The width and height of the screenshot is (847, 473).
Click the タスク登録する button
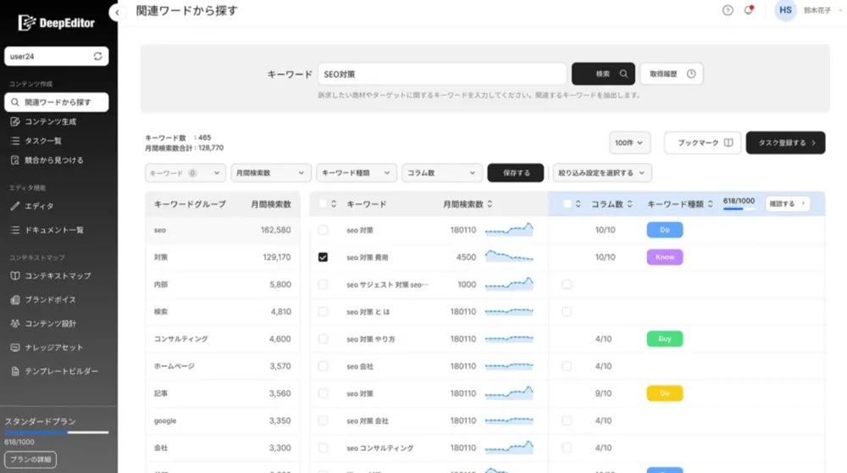pos(785,143)
